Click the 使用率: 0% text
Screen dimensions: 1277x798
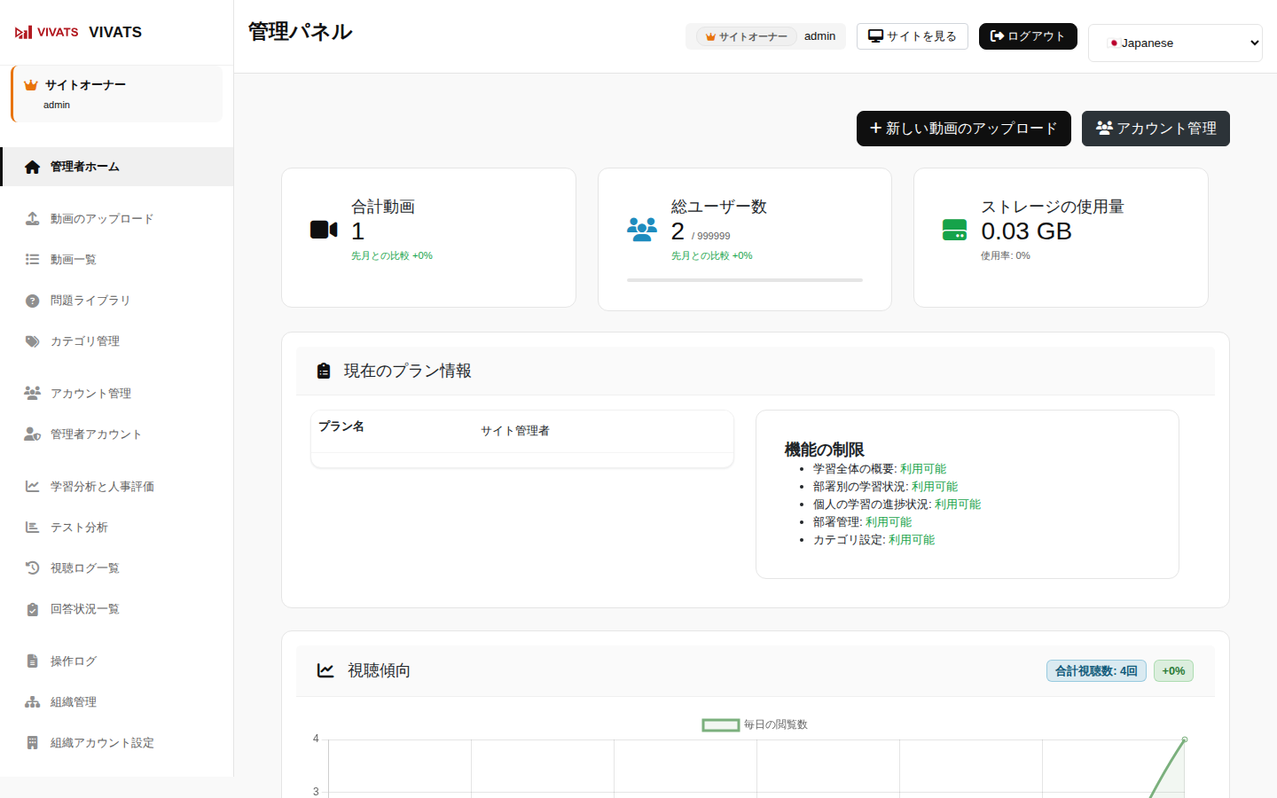pyautogui.click(x=1006, y=255)
